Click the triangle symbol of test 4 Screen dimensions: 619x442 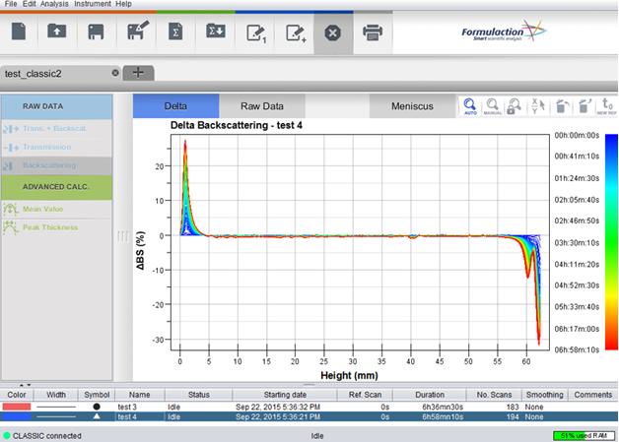(x=97, y=416)
